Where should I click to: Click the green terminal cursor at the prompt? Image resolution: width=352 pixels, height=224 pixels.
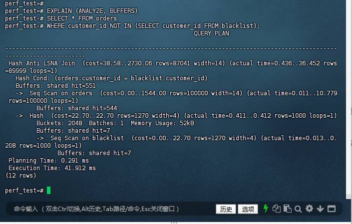point(48,191)
